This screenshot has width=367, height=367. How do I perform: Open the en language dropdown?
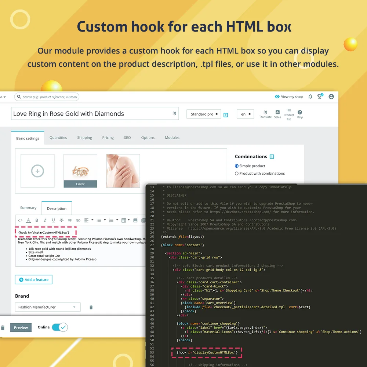(245, 114)
